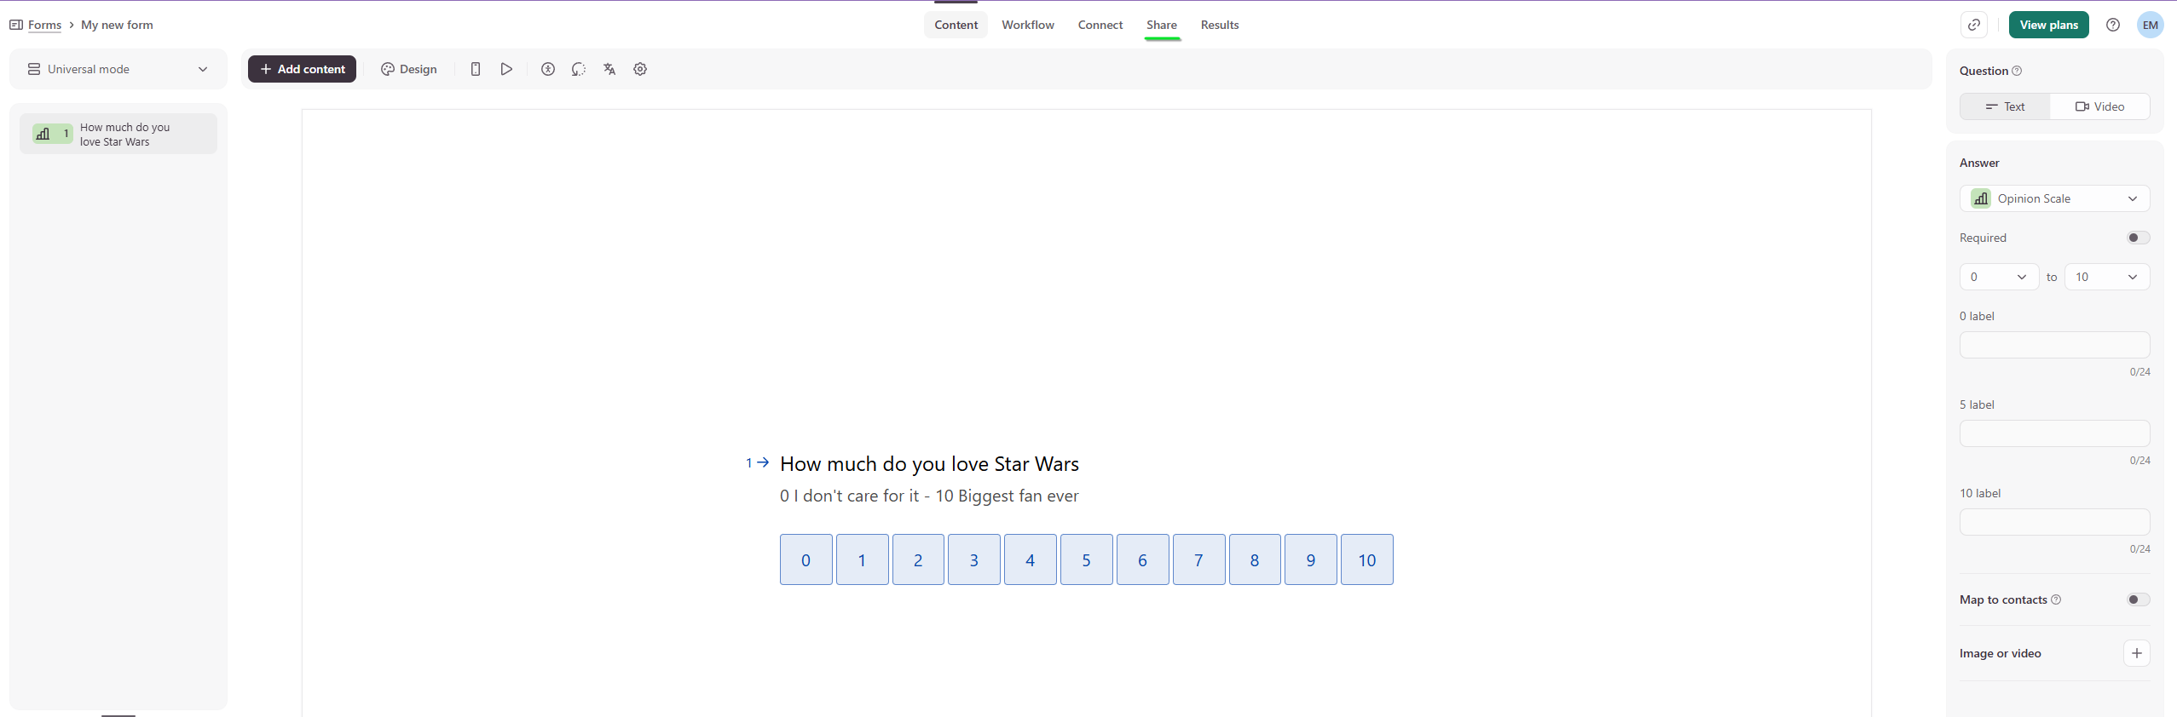Select scale value 6
2177x717 pixels.
click(1142, 559)
